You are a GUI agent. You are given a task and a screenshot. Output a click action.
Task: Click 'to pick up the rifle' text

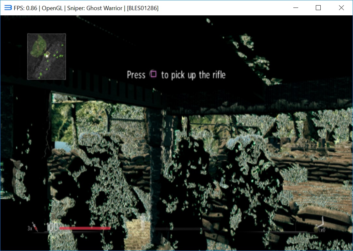click(x=193, y=75)
